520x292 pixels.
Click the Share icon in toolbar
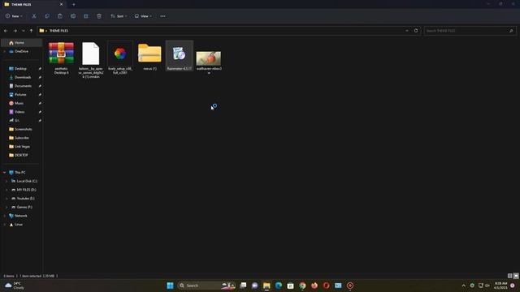point(86,16)
